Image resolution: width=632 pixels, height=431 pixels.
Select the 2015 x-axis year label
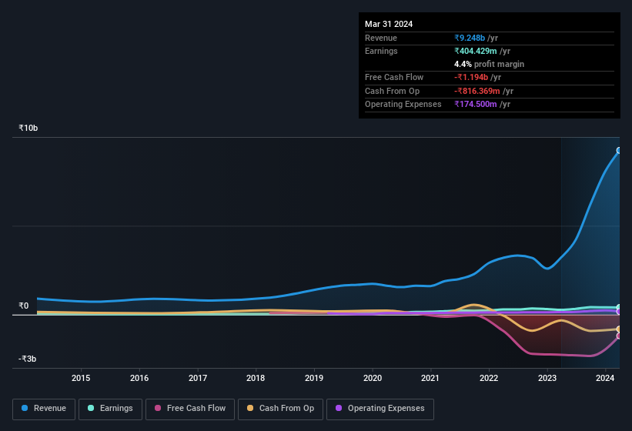point(81,378)
